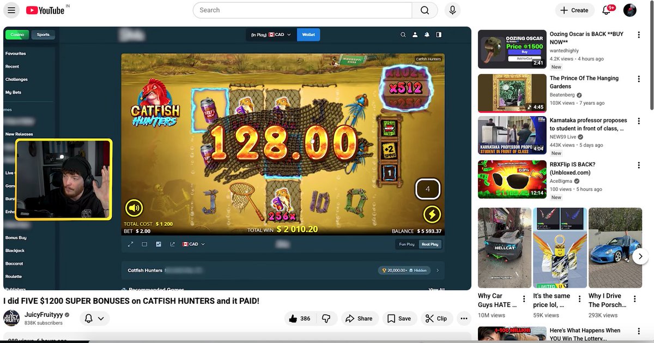Select Fun Play mode
Image resolution: width=654 pixels, height=343 pixels.
tap(407, 244)
